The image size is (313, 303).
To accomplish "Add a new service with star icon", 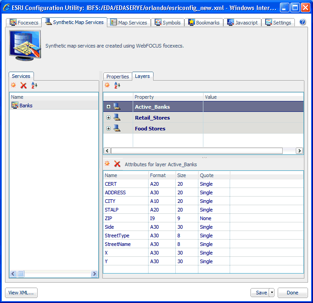I will 14,85.
